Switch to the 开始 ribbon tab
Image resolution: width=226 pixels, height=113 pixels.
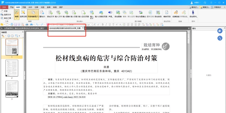click(12, 7)
